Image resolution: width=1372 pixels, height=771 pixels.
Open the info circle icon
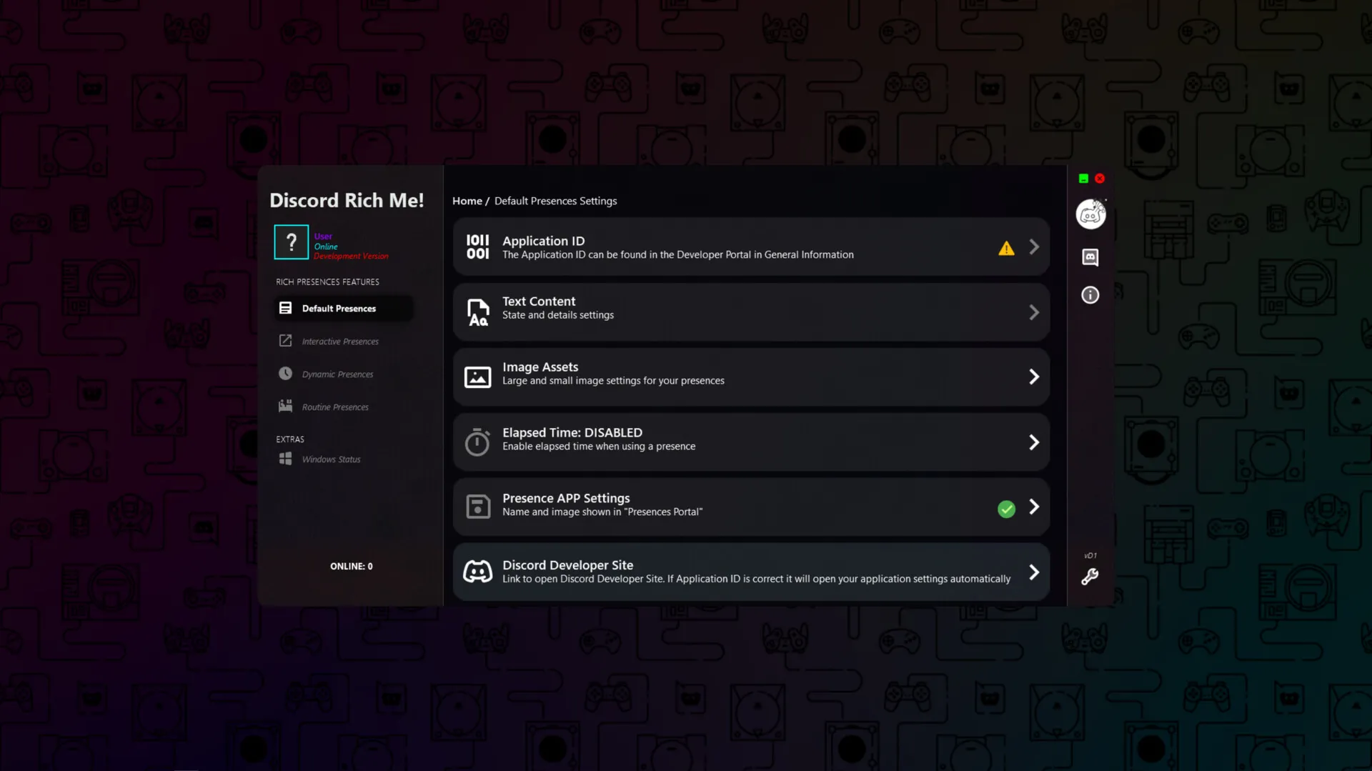click(x=1090, y=295)
